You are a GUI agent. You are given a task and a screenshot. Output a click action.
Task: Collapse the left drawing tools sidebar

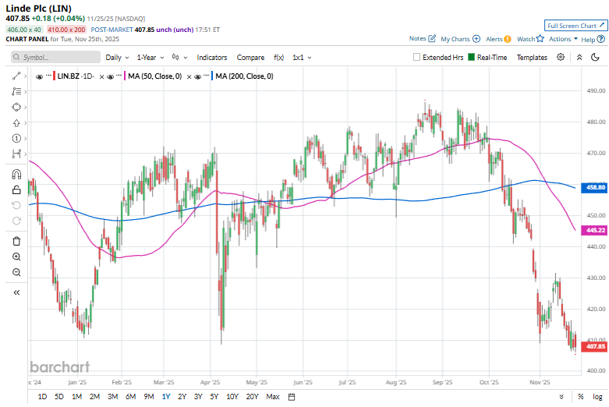coord(16,292)
